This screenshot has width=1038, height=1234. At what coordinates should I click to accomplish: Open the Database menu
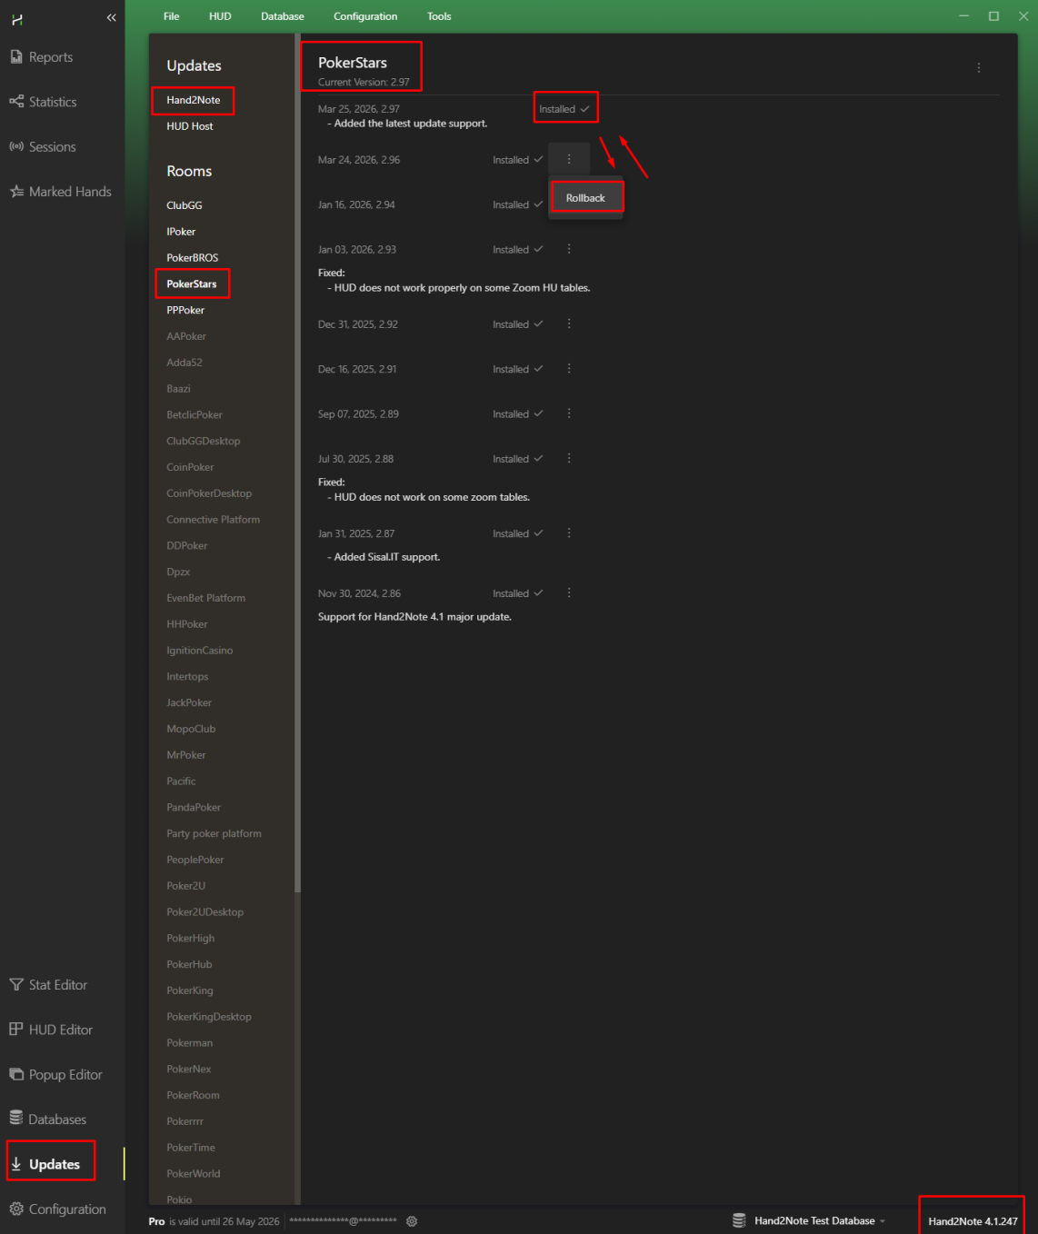[283, 16]
